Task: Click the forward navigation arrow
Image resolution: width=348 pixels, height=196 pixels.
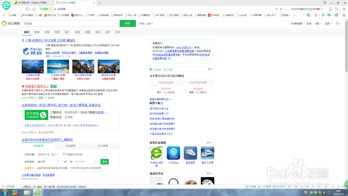Action: tap(21, 9)
